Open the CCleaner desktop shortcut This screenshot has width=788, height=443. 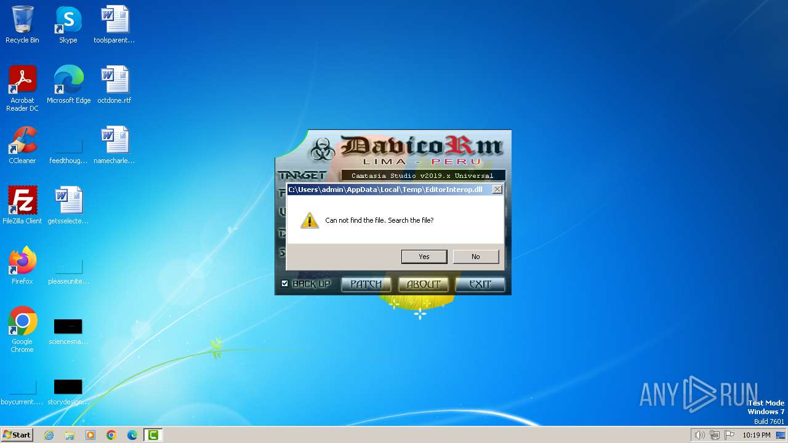coord(22,145)
